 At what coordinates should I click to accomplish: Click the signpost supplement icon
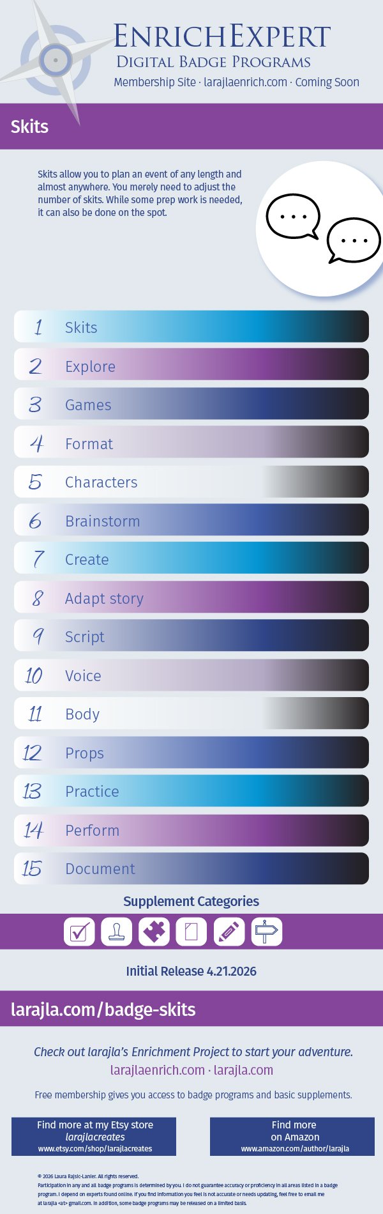(266, 932)
